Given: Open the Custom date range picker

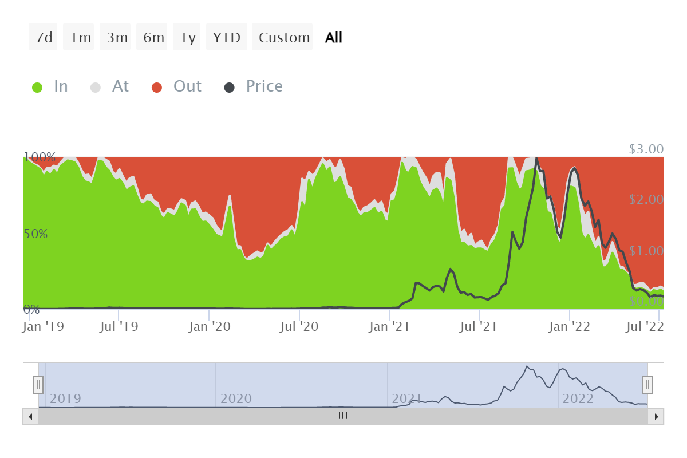Looking at the screenshot, I should (283, 38).
